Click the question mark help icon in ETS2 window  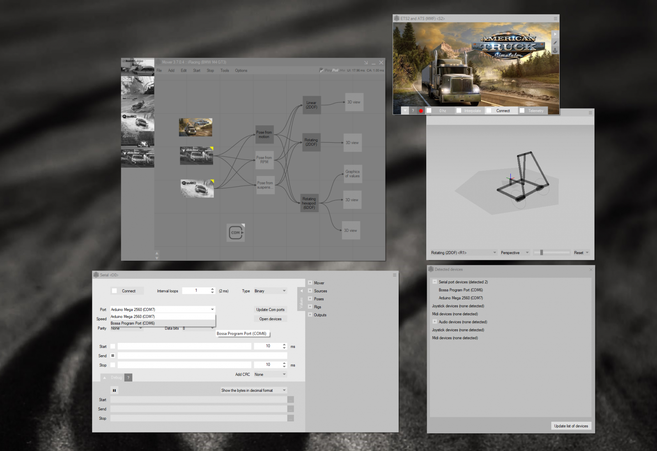pyautogui.click(x=413, y=111)
